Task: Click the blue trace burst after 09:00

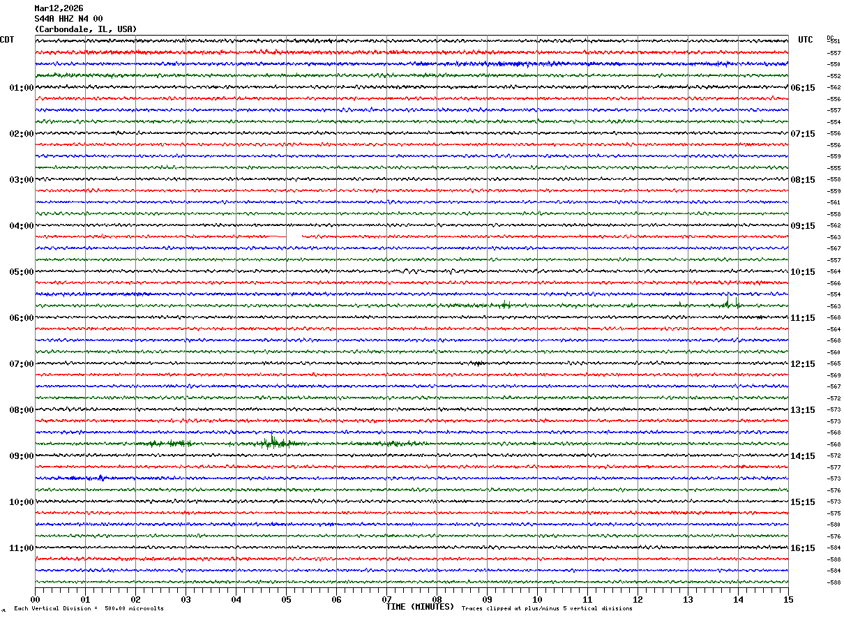Action: pyautogui.click(x=100, y=478)
